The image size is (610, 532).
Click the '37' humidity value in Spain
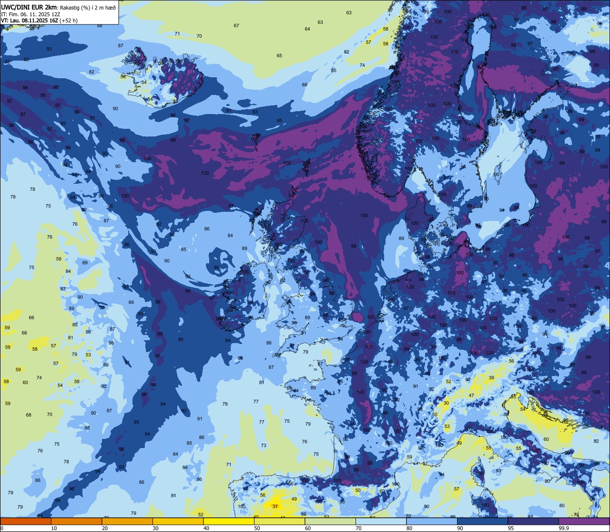[275, 506]
